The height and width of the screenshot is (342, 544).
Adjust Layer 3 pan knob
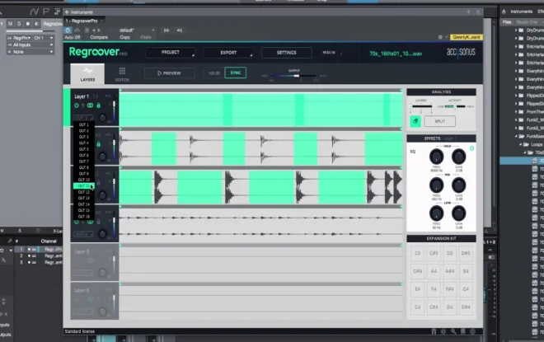[x=102, y=195]
